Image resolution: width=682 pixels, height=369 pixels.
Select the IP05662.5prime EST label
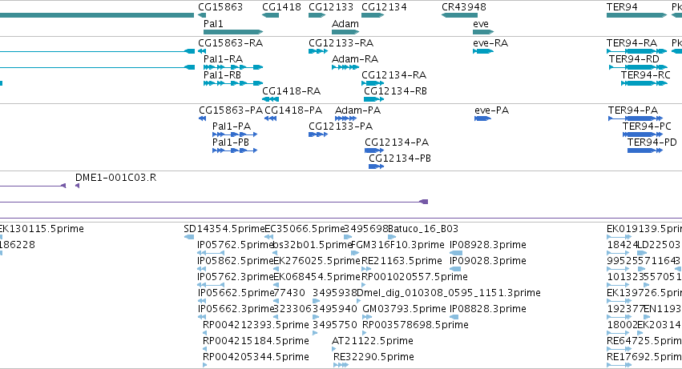236,294
